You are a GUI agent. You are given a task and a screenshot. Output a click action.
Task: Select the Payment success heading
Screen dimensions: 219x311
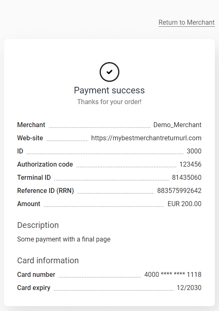point(109,91)
